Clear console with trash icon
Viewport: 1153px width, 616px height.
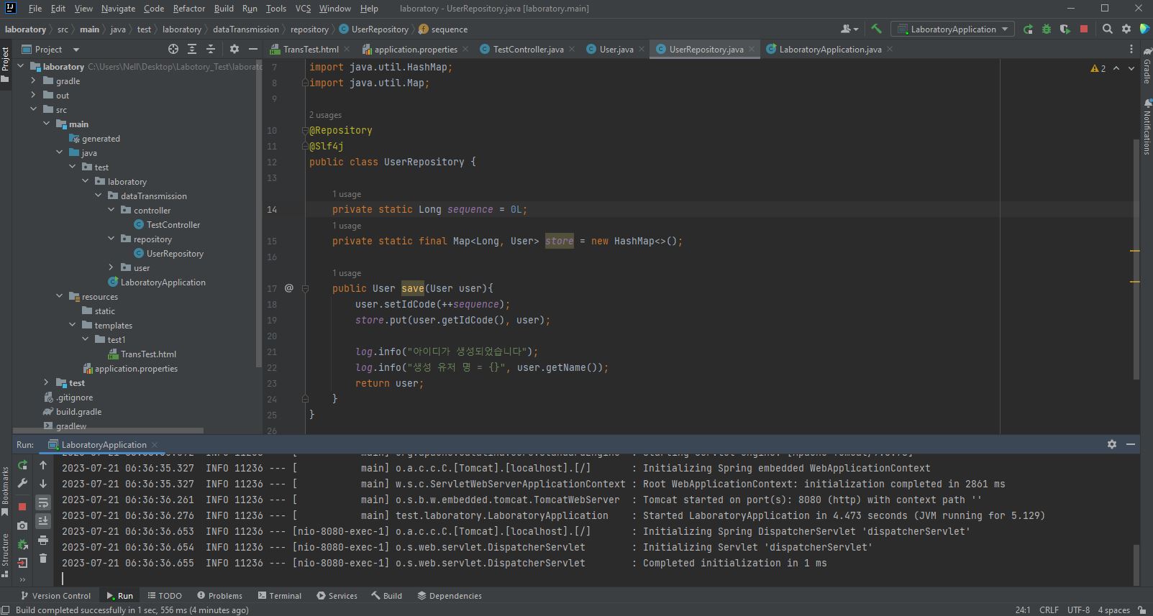pyautogui.click(x=43, y=558)
